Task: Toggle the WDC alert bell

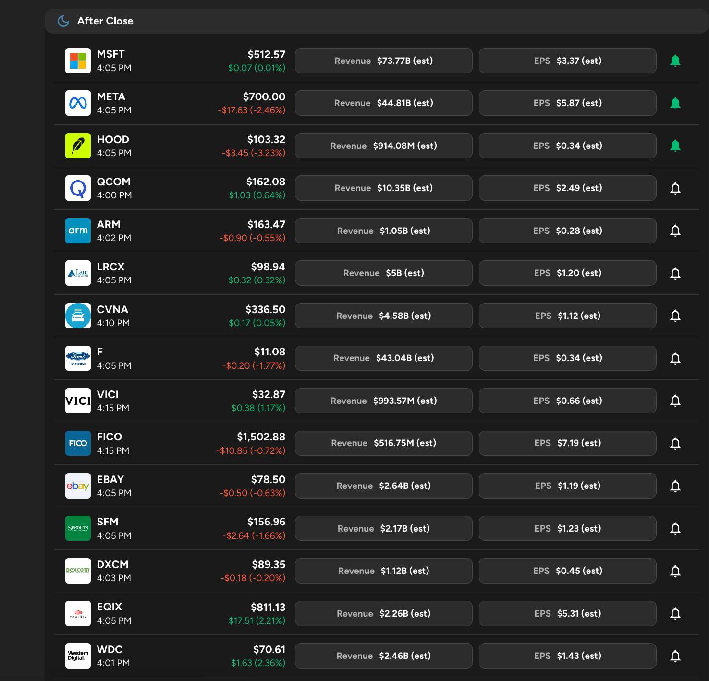Action: tap(675, 656)
